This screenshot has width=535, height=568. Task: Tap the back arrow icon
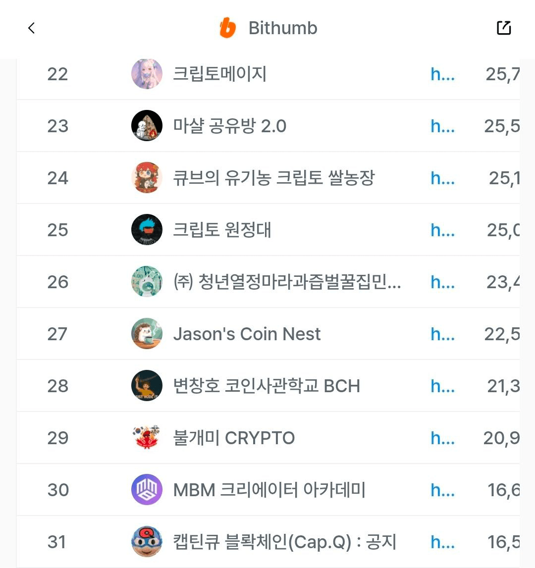(32, 28)
